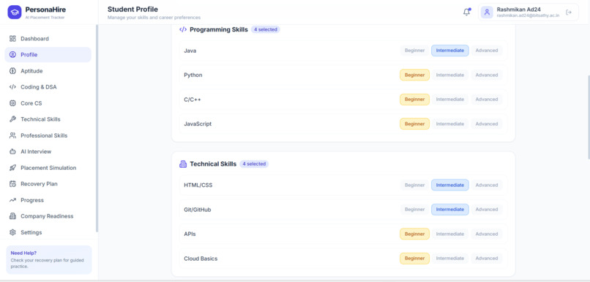Click the Technical Skills section building icon
Screen dimensions: 590x282
coord(183,164)
